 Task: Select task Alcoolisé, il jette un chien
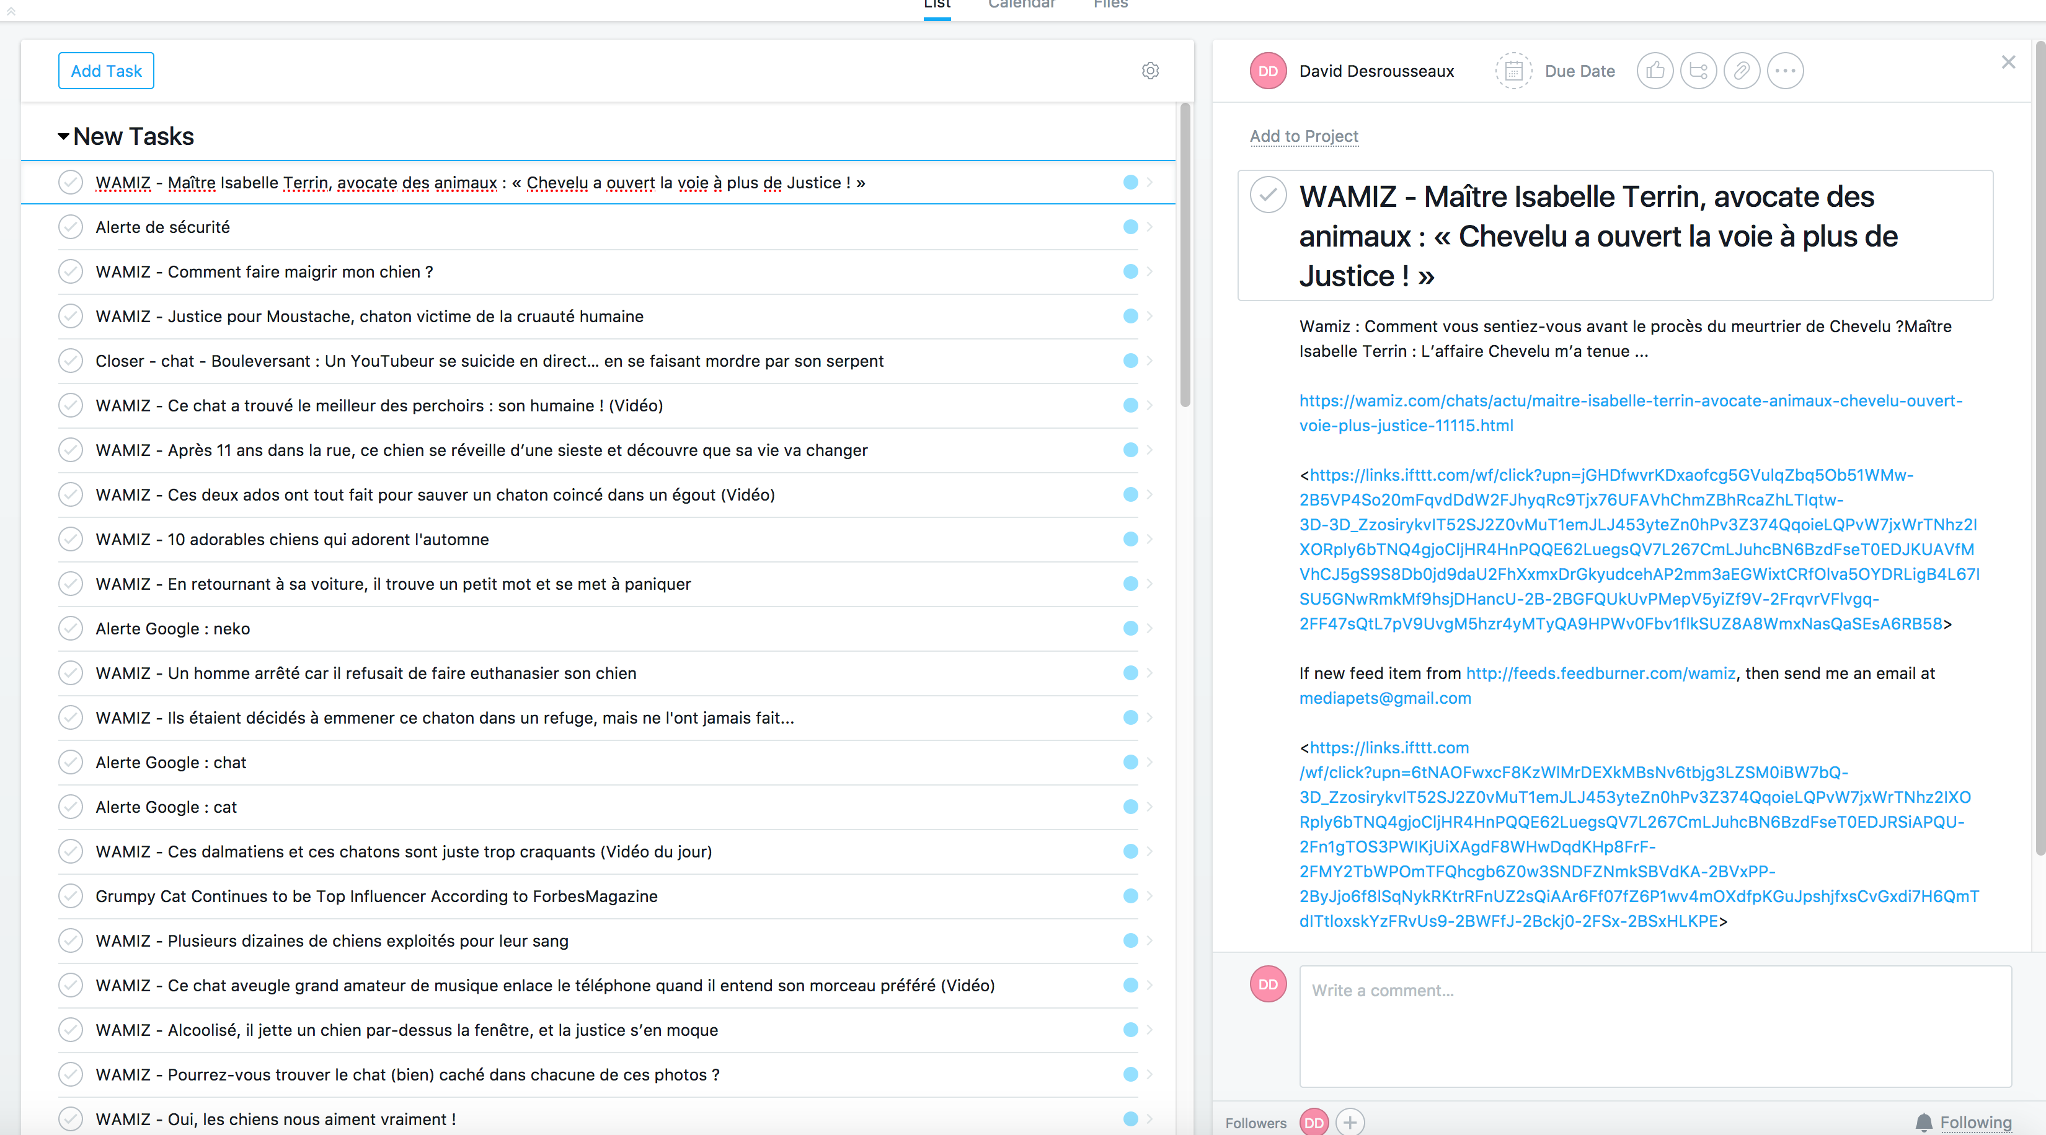point(407,1030)
